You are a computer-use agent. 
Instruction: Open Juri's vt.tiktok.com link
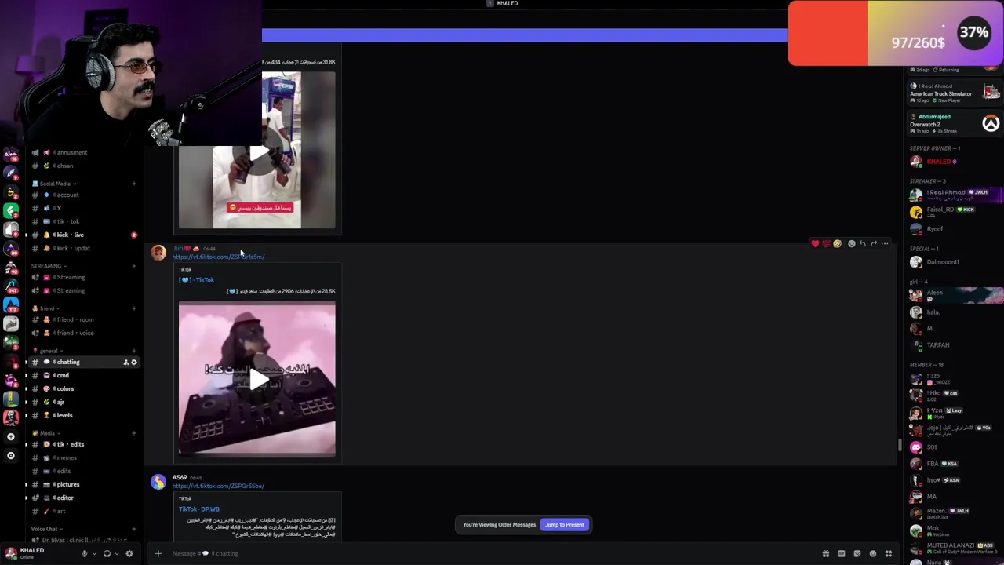click(218, 257)
